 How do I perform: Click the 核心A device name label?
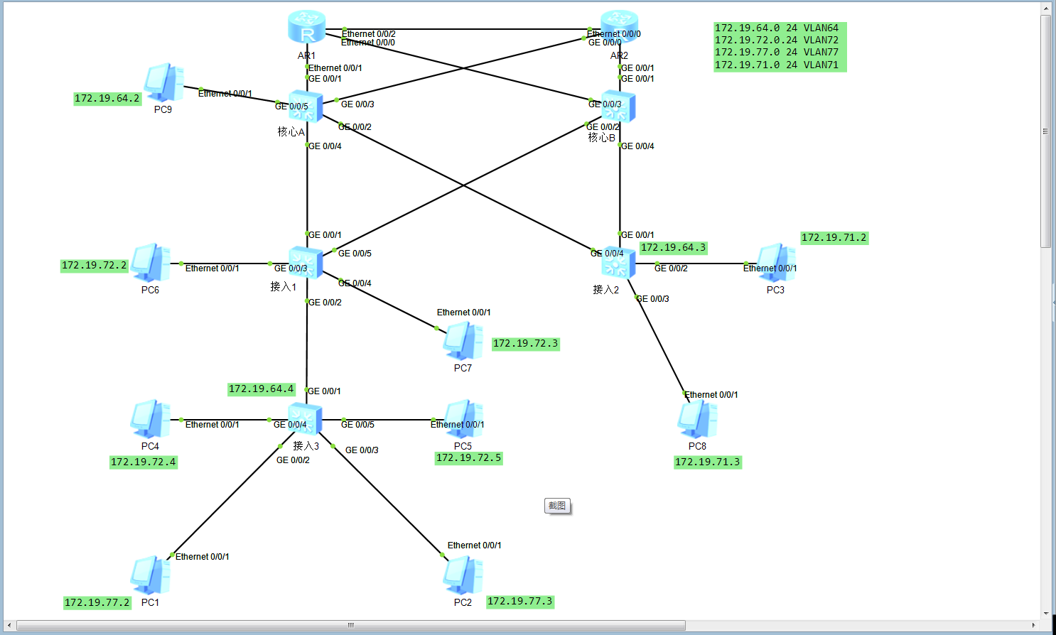(x=291, y=132)
